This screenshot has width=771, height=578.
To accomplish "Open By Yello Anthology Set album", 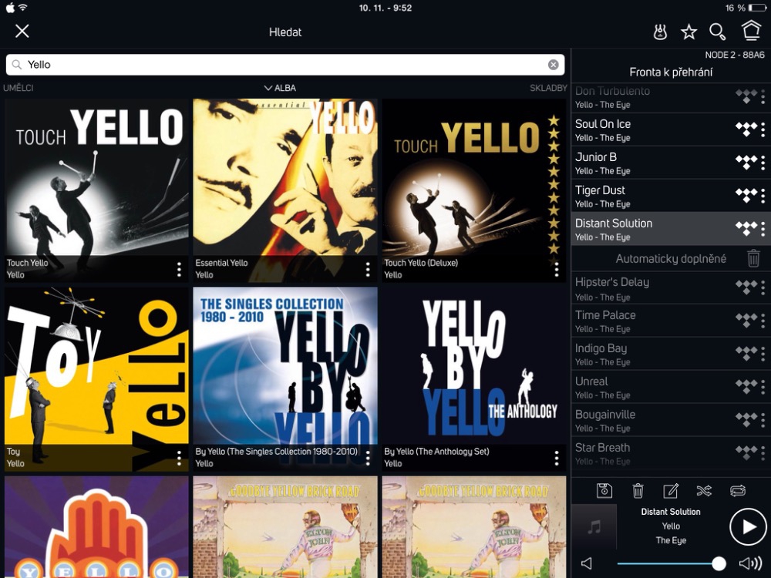I will (474, 379).
